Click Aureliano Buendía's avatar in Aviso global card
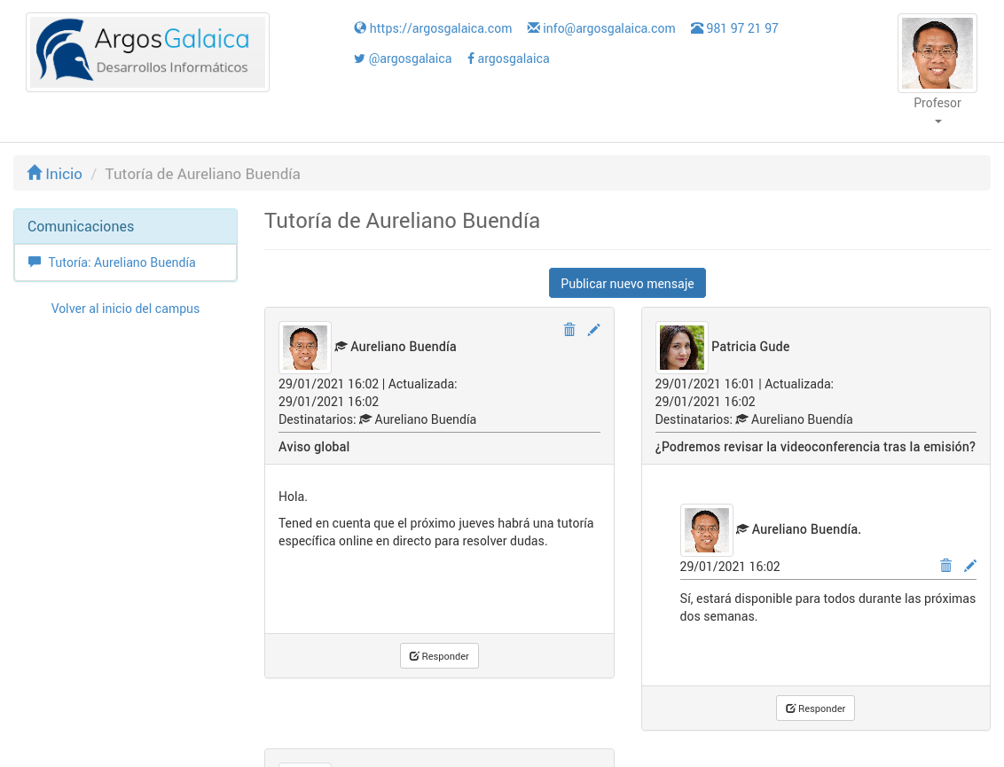The image size is (1004, 767). [x=305, y=348]
